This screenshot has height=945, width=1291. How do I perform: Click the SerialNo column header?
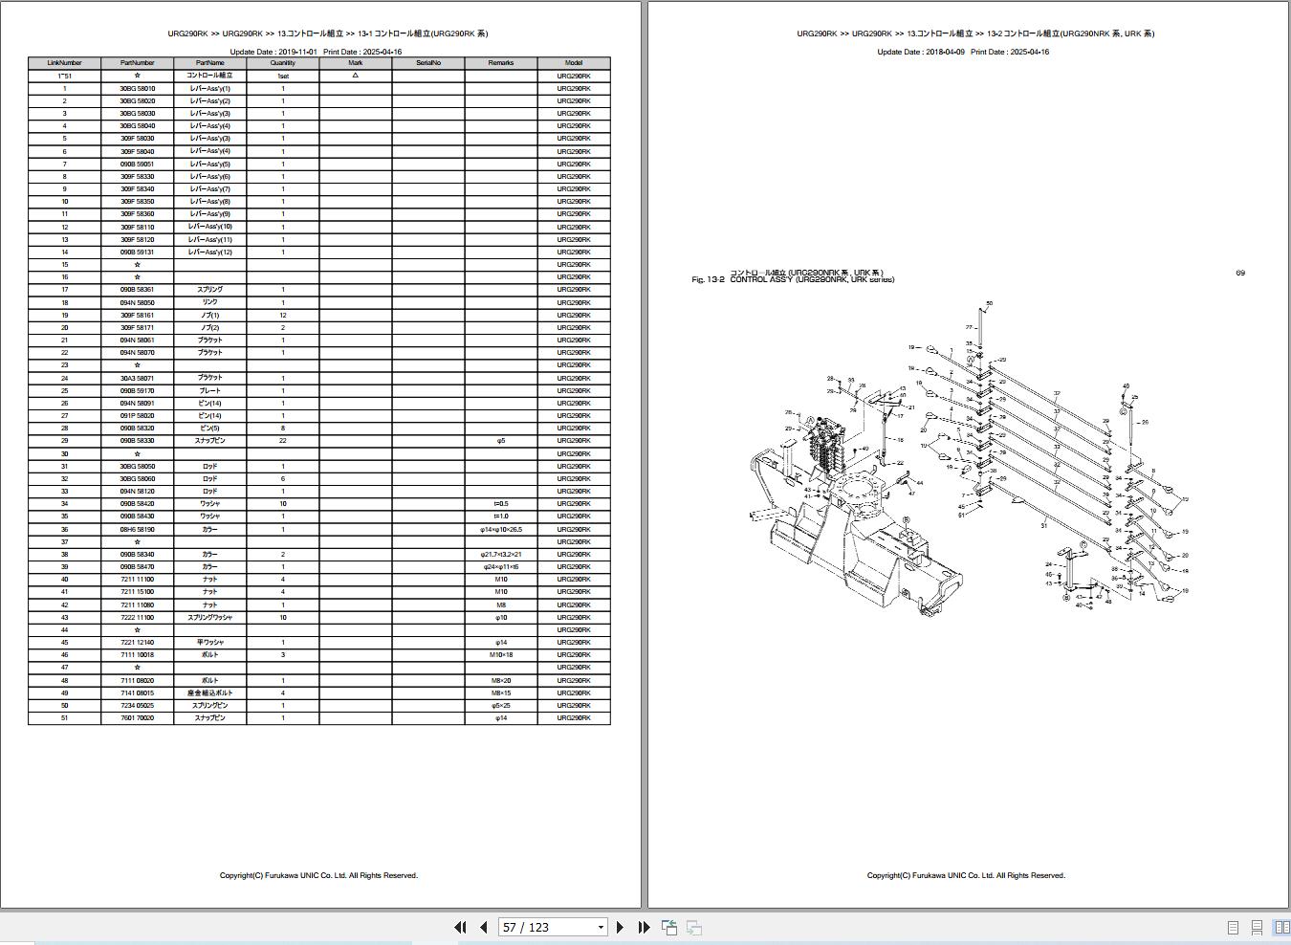click(x=428, y=63)
